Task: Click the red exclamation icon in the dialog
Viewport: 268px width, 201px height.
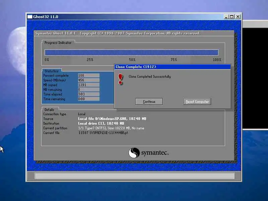Action: point(121,79)
